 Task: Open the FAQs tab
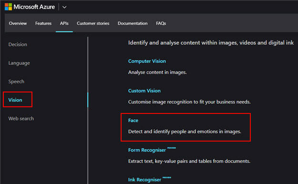tap(161, 23)
